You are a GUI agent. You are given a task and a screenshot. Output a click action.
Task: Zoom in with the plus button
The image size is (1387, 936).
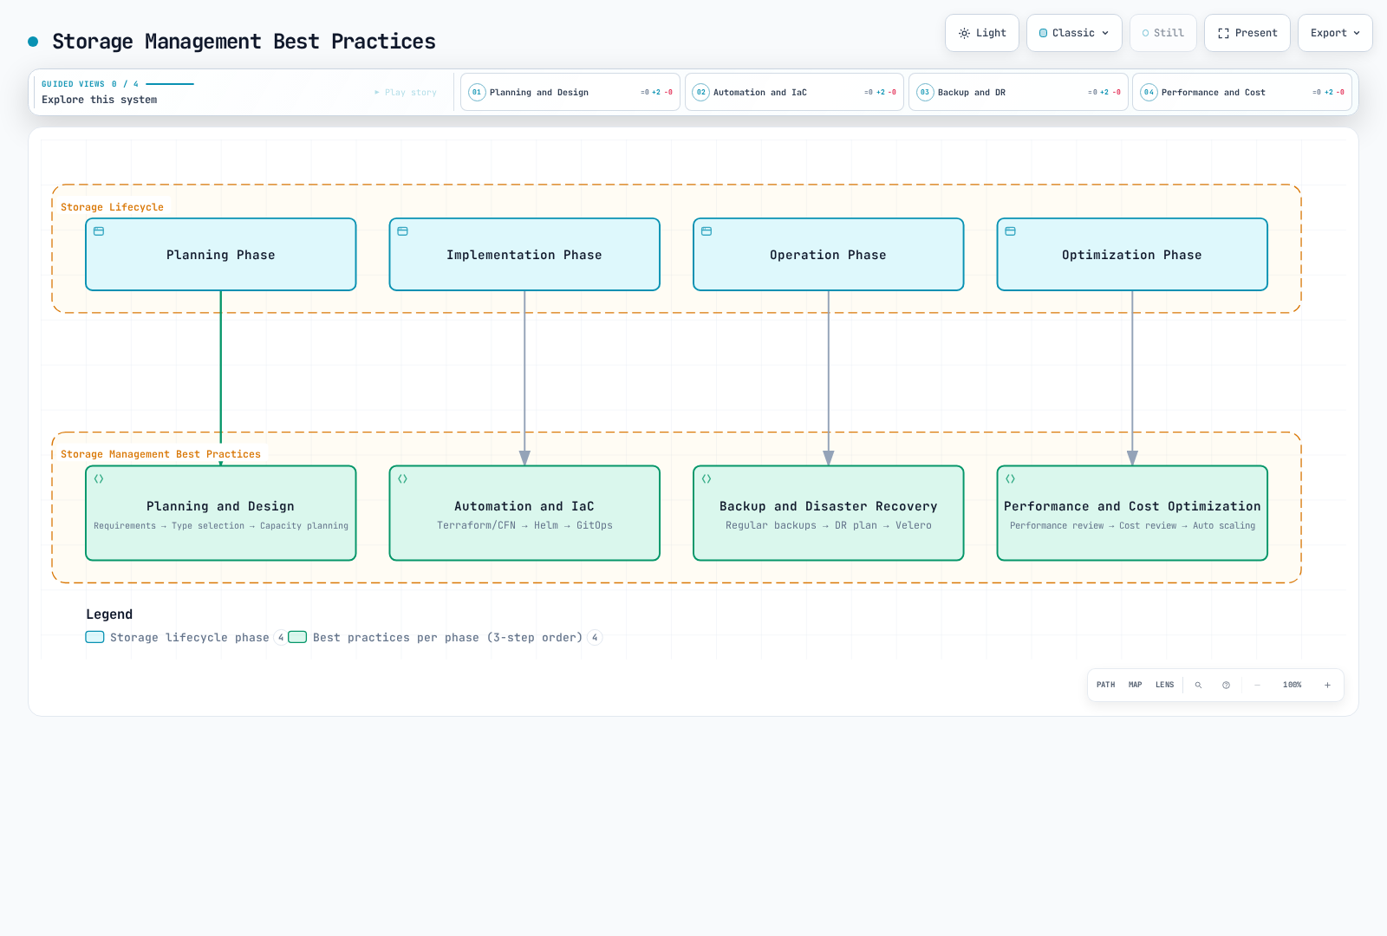[1327, 685]
